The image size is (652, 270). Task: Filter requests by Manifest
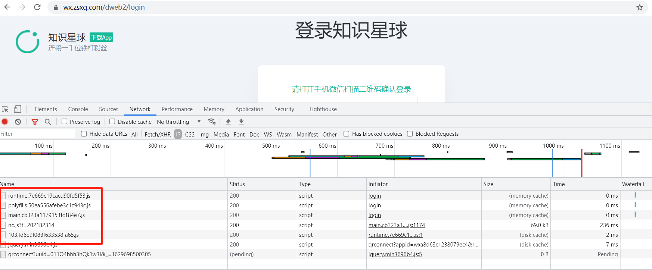pyautogui.click(x=307, y=135)
